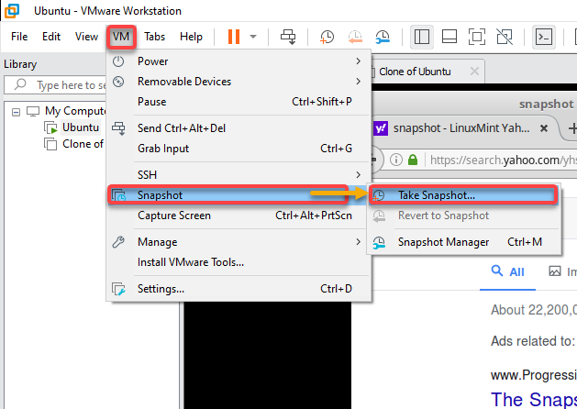Viewport: 577px width, 409px height.
Task: Click Take Snapshot in the submenu
Action: 463,195
